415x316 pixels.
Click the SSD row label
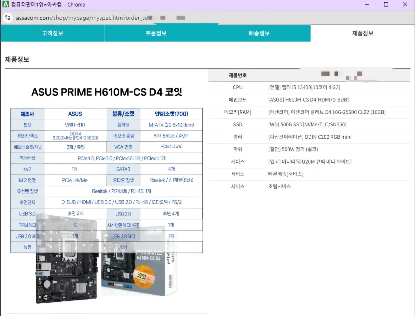point(238,125)
